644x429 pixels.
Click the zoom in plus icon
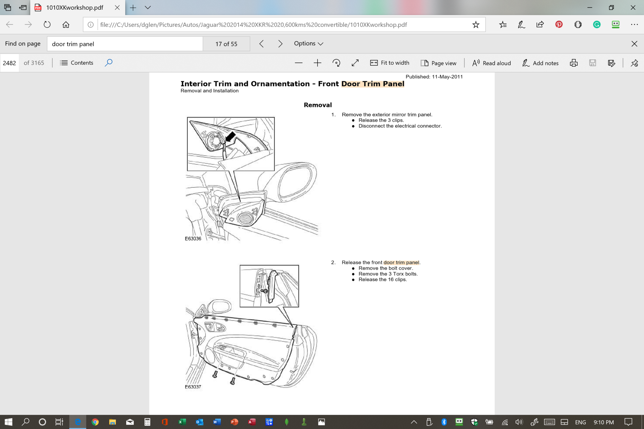(x=317, y=63)
